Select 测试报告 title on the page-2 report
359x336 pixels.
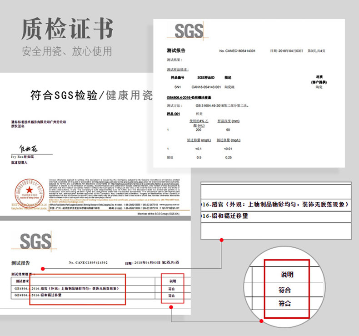[x=20, y=263]
